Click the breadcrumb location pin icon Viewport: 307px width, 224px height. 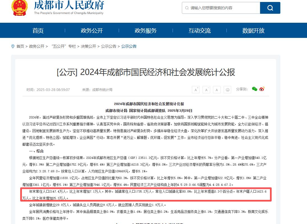pos(13,46)
